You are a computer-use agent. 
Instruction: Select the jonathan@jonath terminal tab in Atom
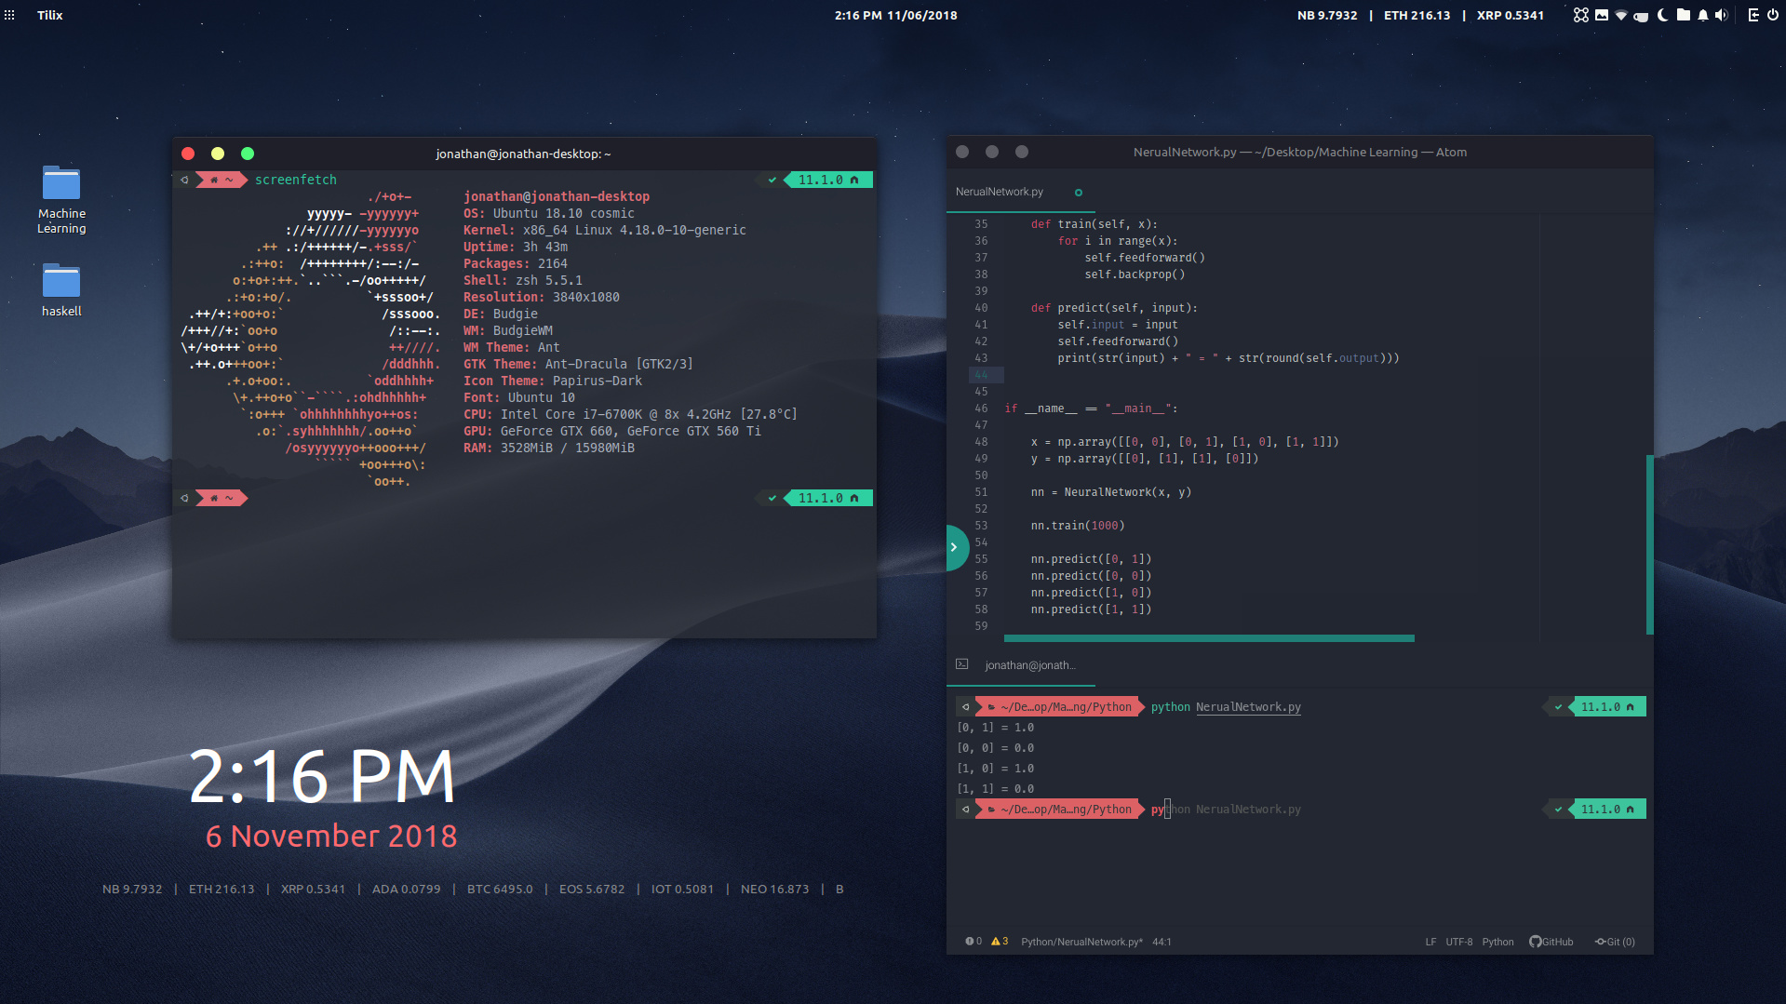1029,665
